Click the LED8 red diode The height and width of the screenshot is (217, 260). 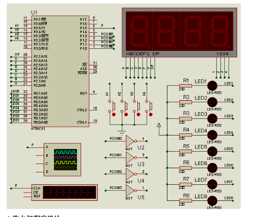[212, 201]
